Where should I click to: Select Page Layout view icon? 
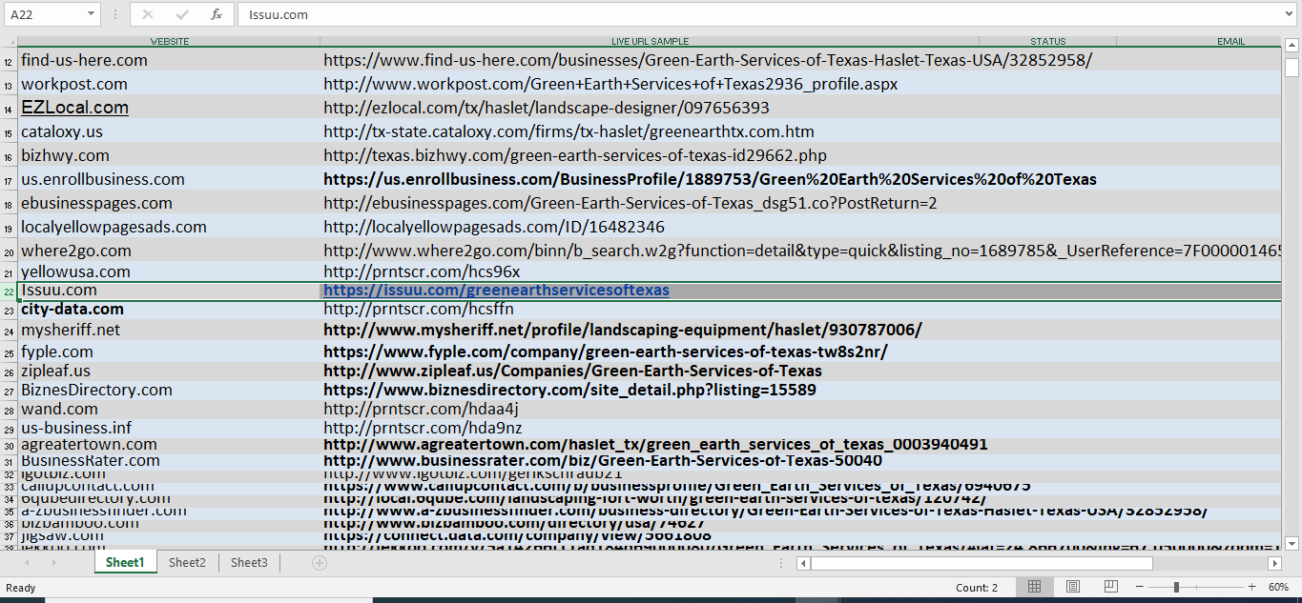point(1072,587)
